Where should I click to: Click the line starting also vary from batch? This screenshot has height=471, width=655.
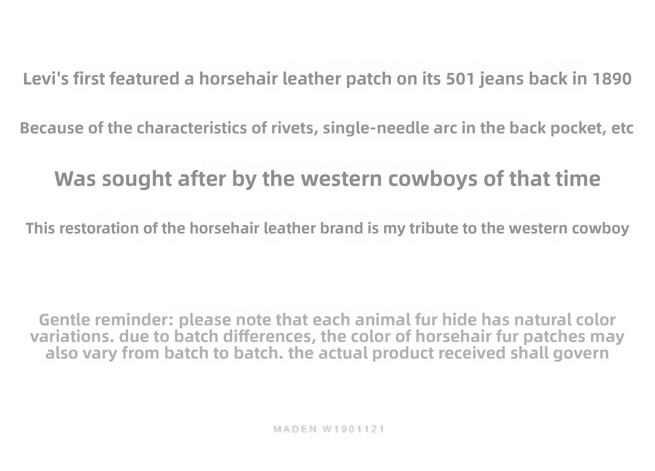(x=327, y=353)
